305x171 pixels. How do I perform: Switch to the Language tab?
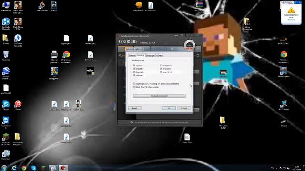click(x=151, y=55)
